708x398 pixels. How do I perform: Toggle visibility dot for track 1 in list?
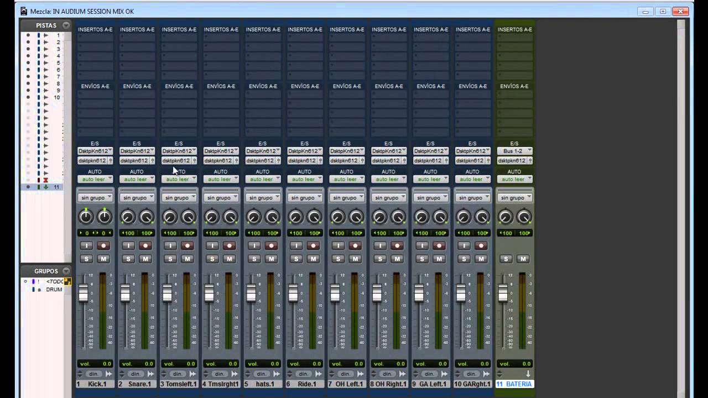[28, 35]
